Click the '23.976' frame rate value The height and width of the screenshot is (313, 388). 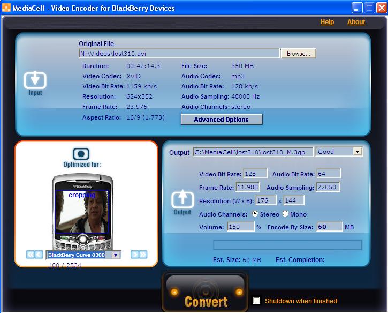(136, 107)
